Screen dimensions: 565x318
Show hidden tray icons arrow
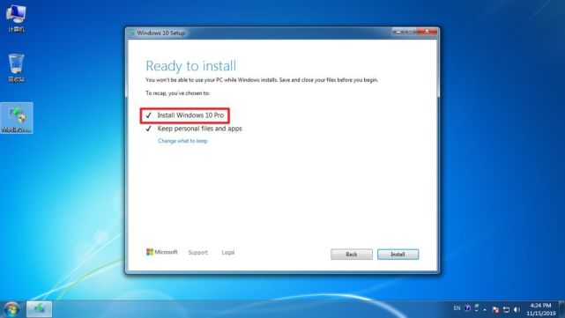click(x=485, y=309)
